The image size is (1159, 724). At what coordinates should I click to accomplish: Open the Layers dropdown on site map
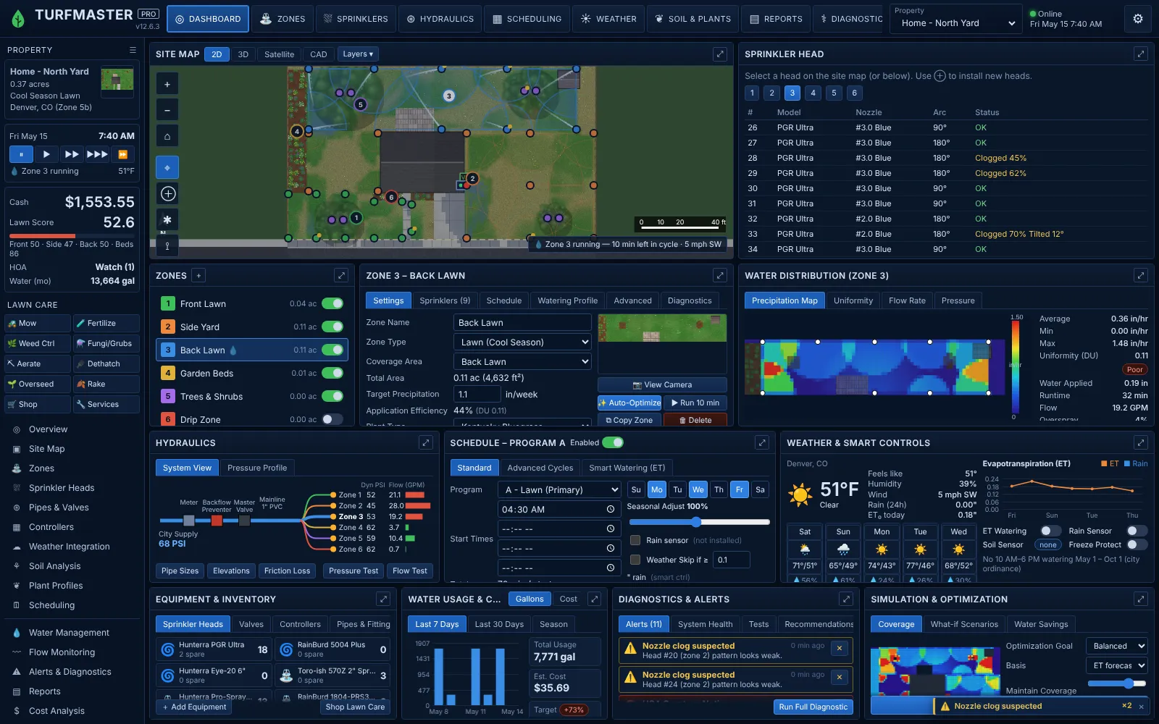point(358,54)
